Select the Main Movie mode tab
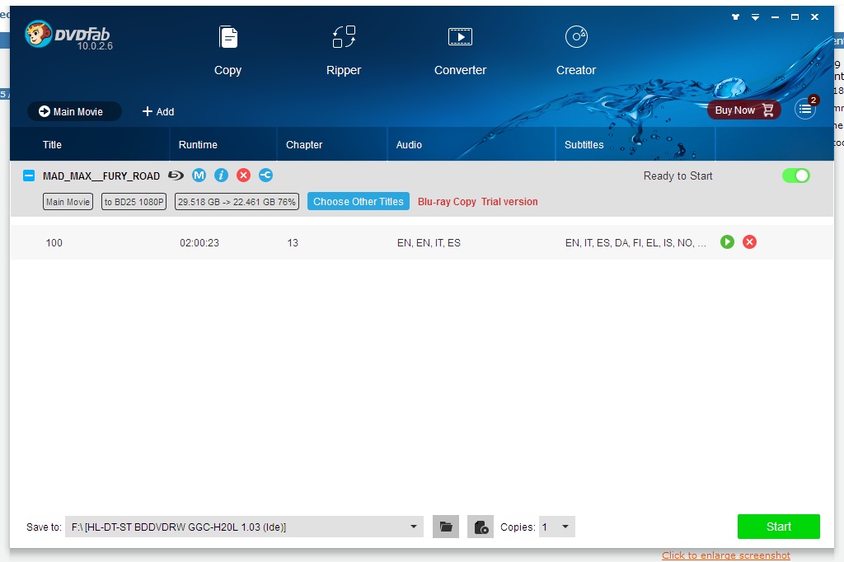 pyautogui.click(x=73, y=111)
